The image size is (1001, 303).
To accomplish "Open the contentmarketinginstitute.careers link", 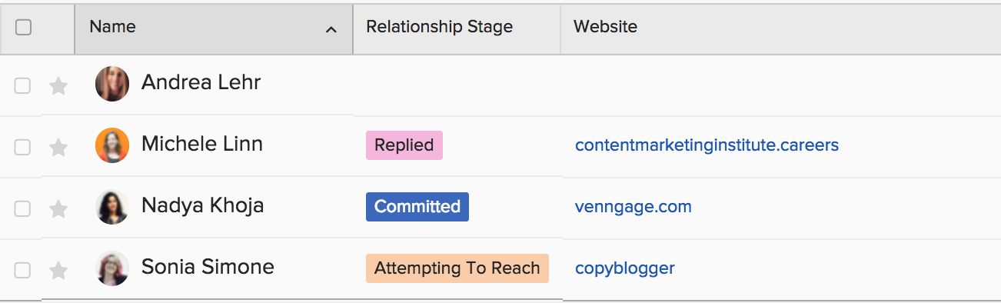I will coord(707,145).
